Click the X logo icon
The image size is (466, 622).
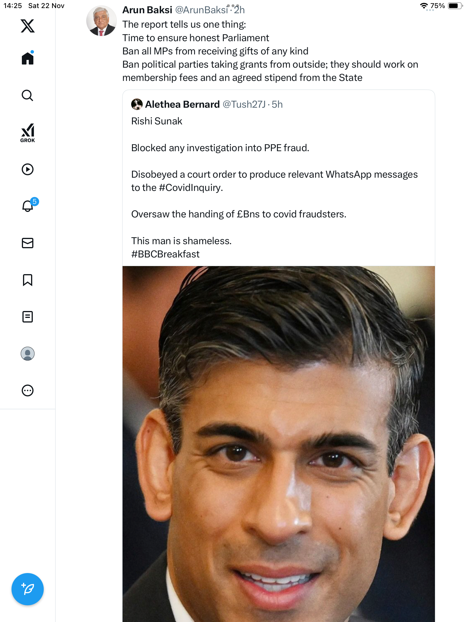(x=28, y=26)
